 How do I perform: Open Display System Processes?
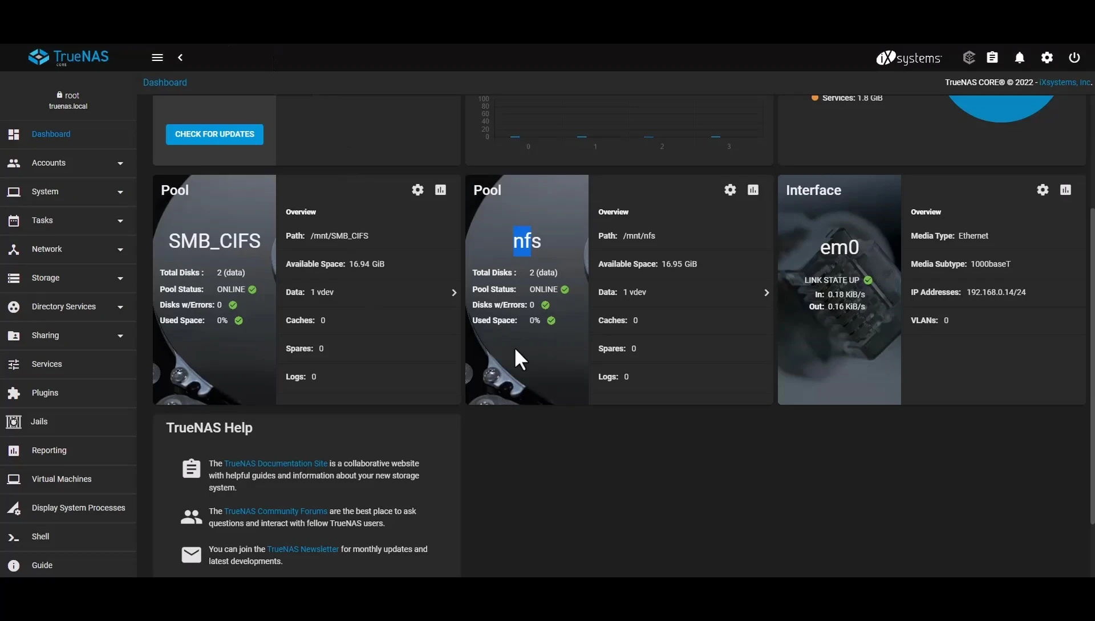pyautogui.click(x=68, y=508)
